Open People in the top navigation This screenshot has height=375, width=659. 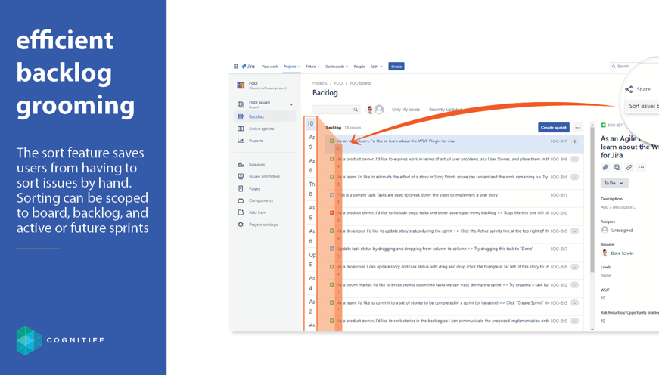tap(359, 67)
